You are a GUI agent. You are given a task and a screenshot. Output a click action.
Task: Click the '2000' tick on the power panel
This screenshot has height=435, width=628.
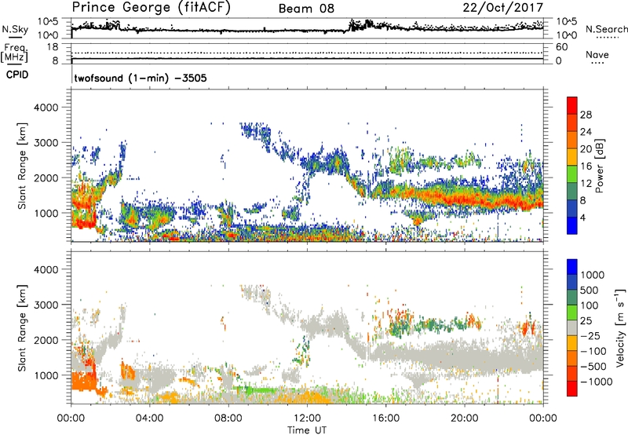[46, 178]
